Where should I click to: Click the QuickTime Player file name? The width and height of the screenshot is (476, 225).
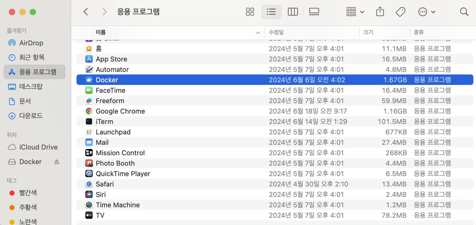(x=123, y=174)
